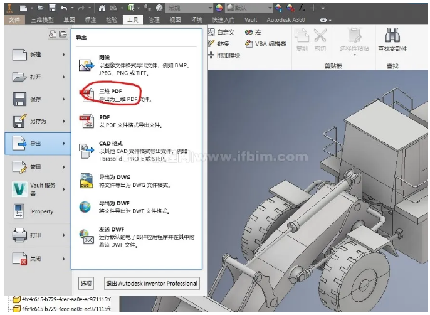Expand the customize quick access toolbar arrow

(x=323, y=8)
